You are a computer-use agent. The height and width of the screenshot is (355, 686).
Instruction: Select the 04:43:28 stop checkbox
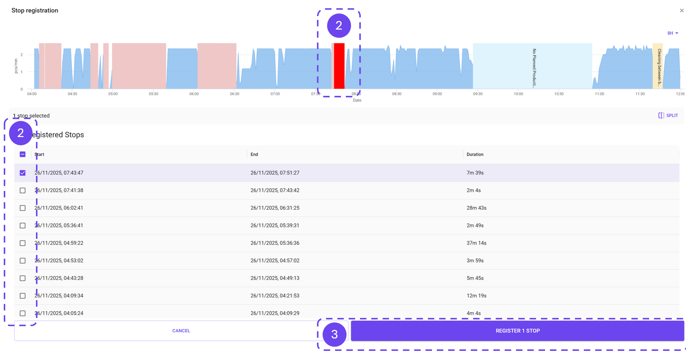pos(22,278)
